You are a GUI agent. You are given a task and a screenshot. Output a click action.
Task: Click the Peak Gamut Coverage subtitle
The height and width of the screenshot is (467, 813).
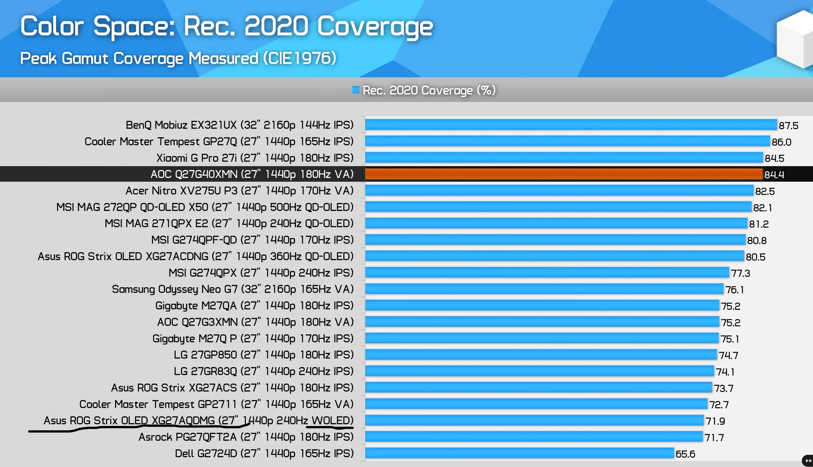coord(178,58)
